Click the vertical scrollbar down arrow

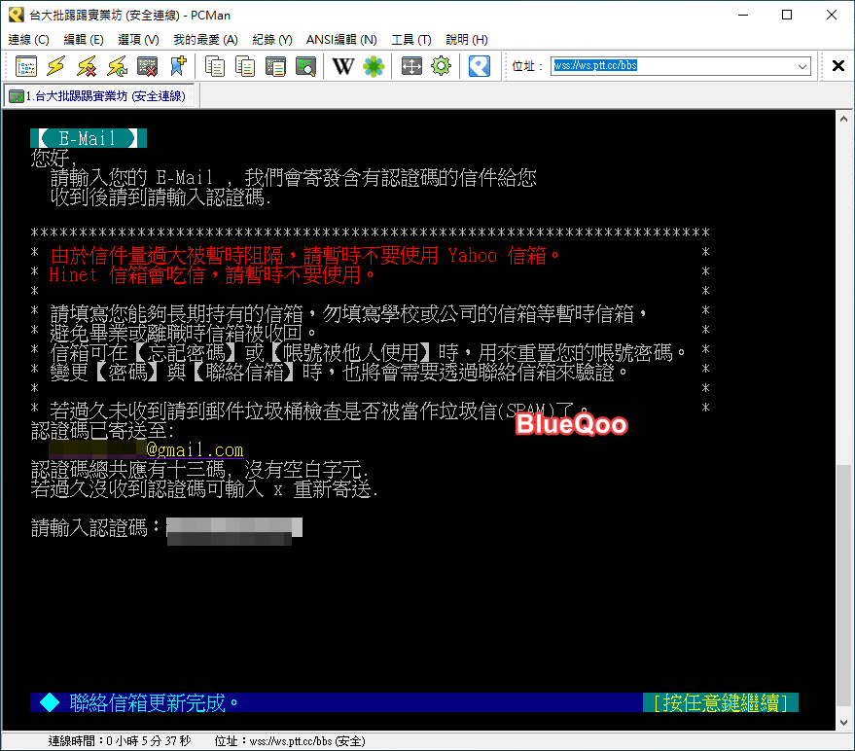click(x=844, y=721)
